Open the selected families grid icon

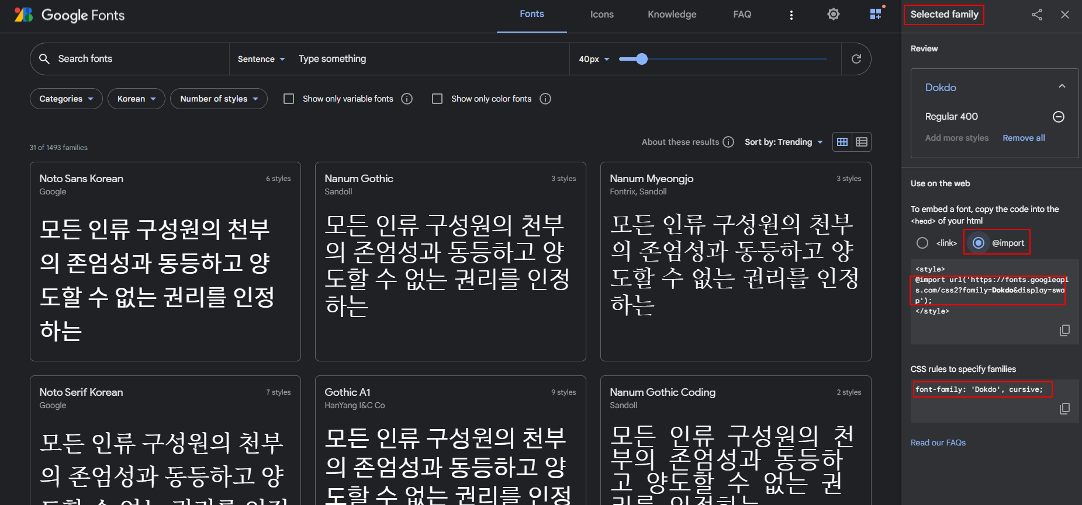[876, 14]
